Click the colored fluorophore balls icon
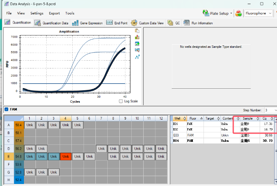Screen dimensions: 277x186 [x=238, y=13]
